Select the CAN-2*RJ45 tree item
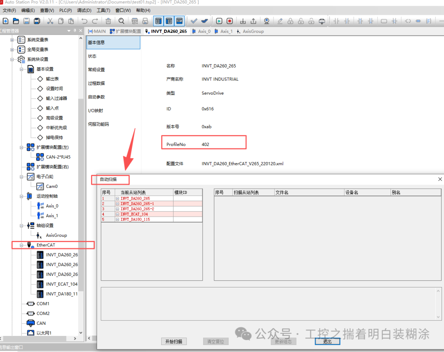Viewport: 444px width, 352px height. [58, 157]
